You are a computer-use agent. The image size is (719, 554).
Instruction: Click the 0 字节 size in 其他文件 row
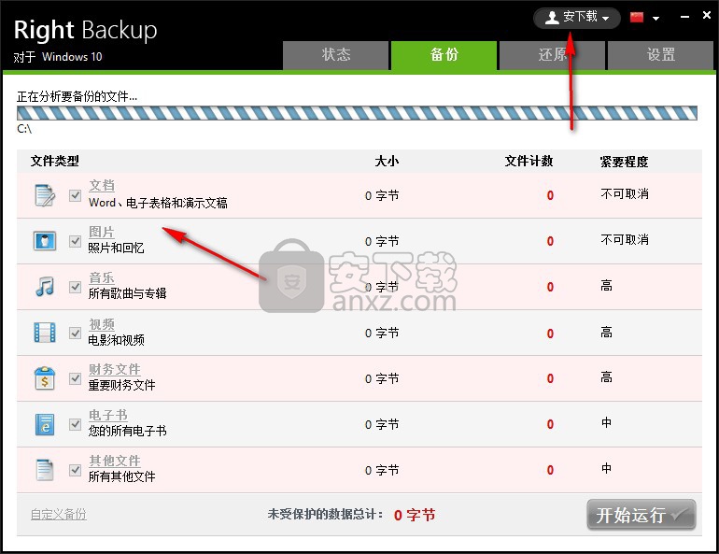[382, 470]
